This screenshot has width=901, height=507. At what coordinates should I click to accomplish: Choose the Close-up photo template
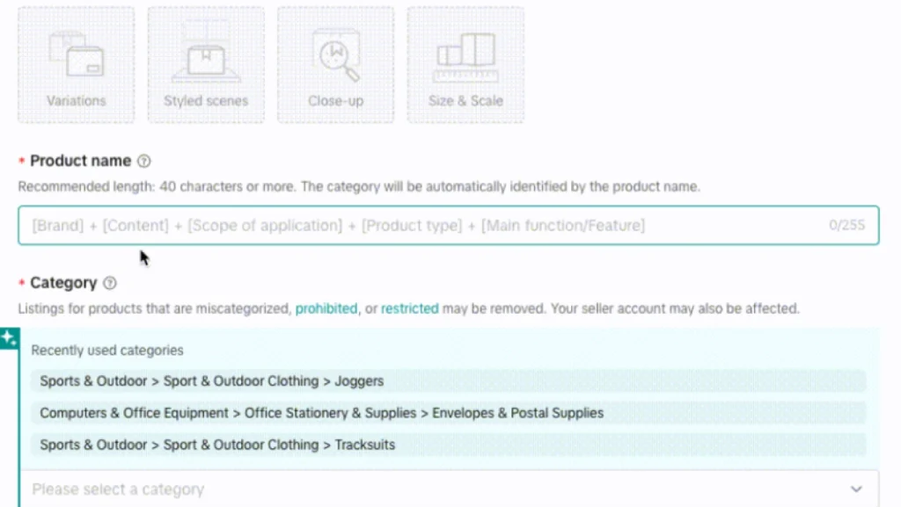[335, 63]
